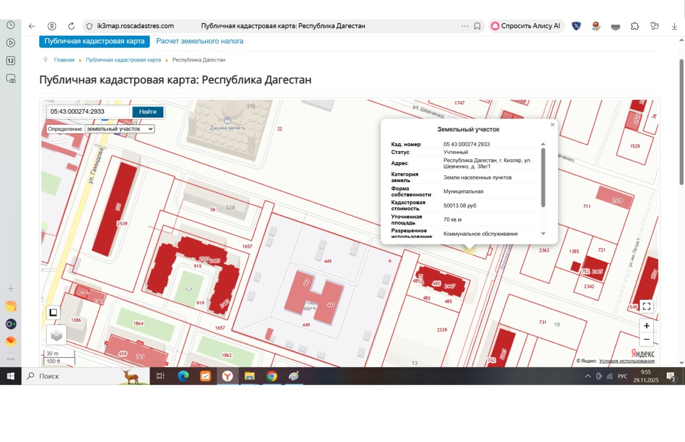Screen dimensions: 685x442
Task: Expand the Определение type dropdown
Action: click(x=120, y=129)
